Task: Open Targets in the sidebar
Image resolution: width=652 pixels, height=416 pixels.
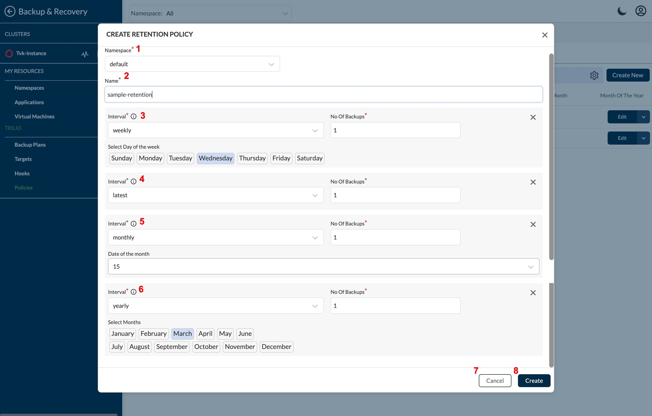Action: (x=23, y=159)
